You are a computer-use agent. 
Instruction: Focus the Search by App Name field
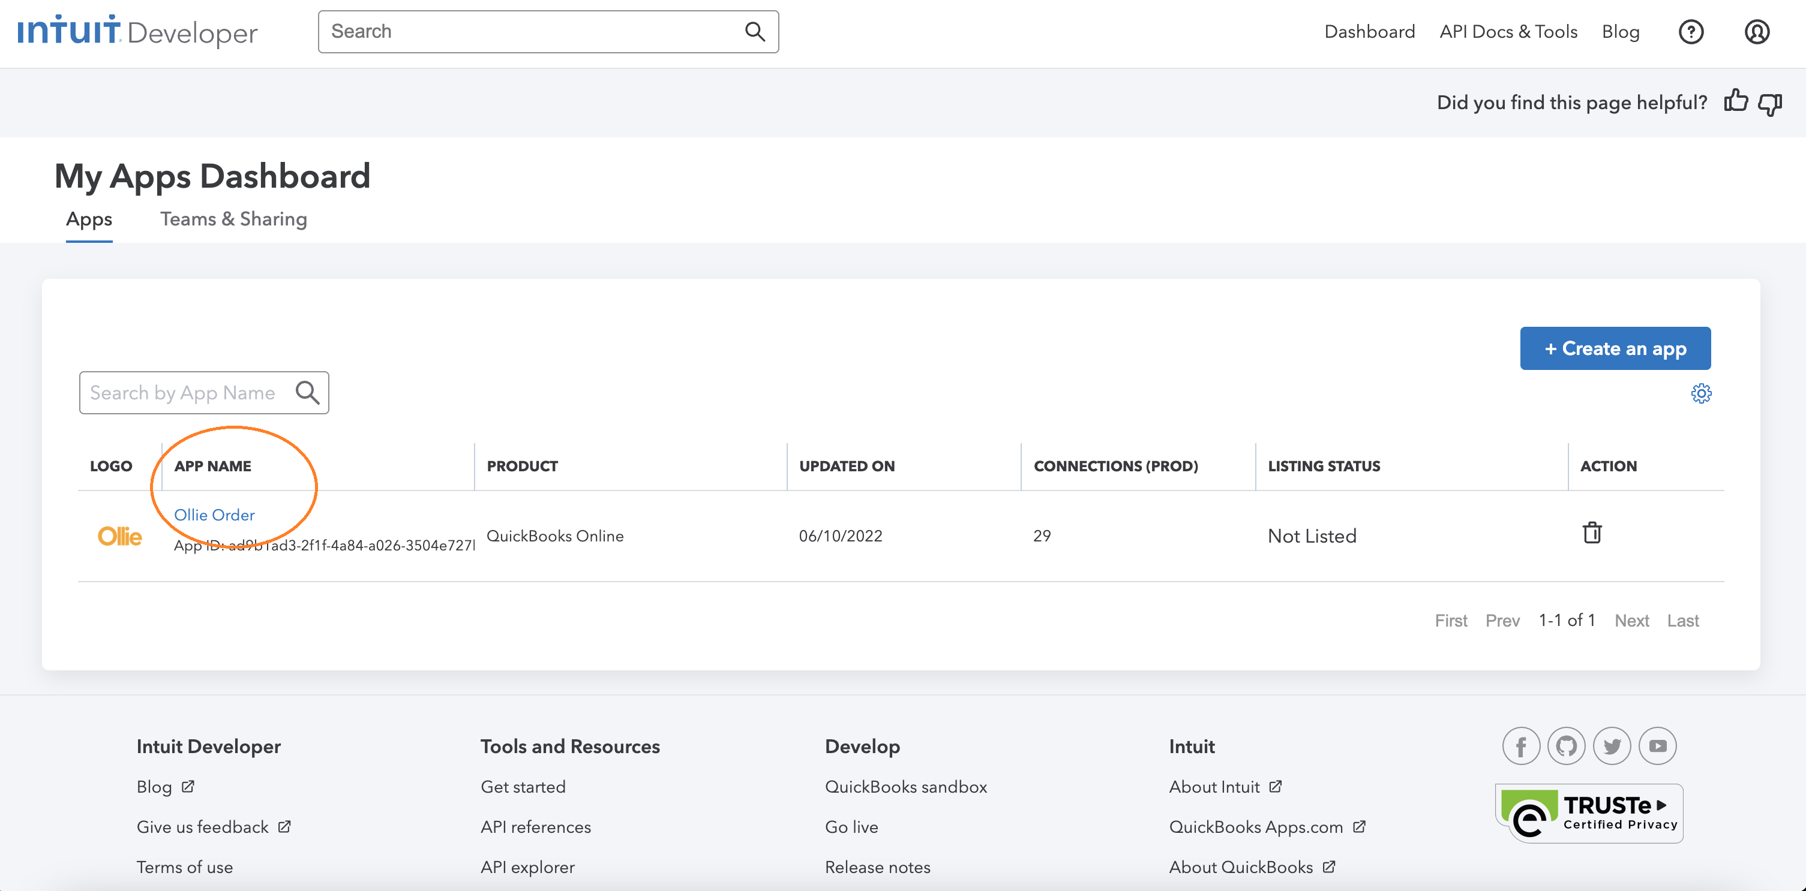click(204, 393)
